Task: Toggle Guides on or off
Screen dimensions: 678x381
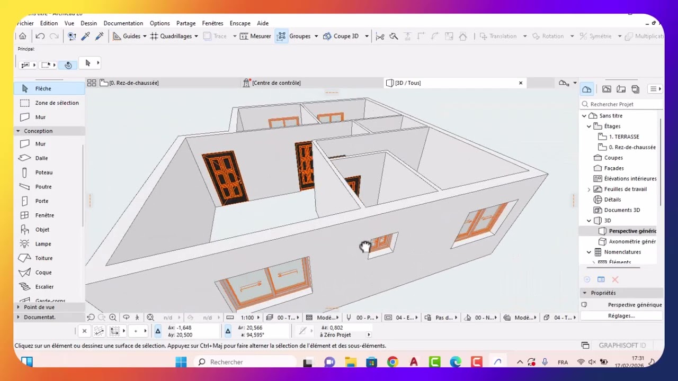Action: 127,36
